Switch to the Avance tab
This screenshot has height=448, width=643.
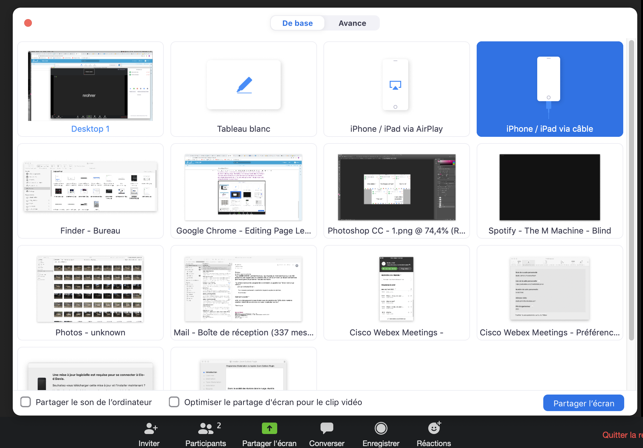[x=352, y=23]
